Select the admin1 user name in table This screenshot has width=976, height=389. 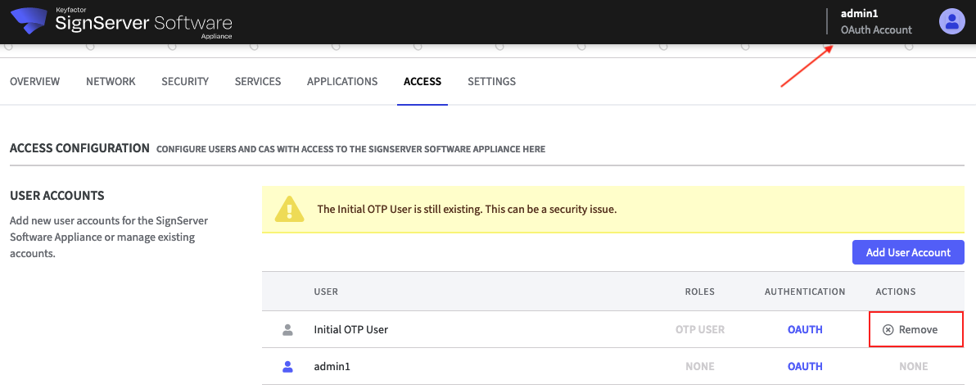332,367
